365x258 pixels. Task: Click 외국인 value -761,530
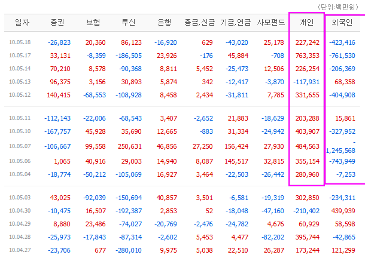coord(342,56)
